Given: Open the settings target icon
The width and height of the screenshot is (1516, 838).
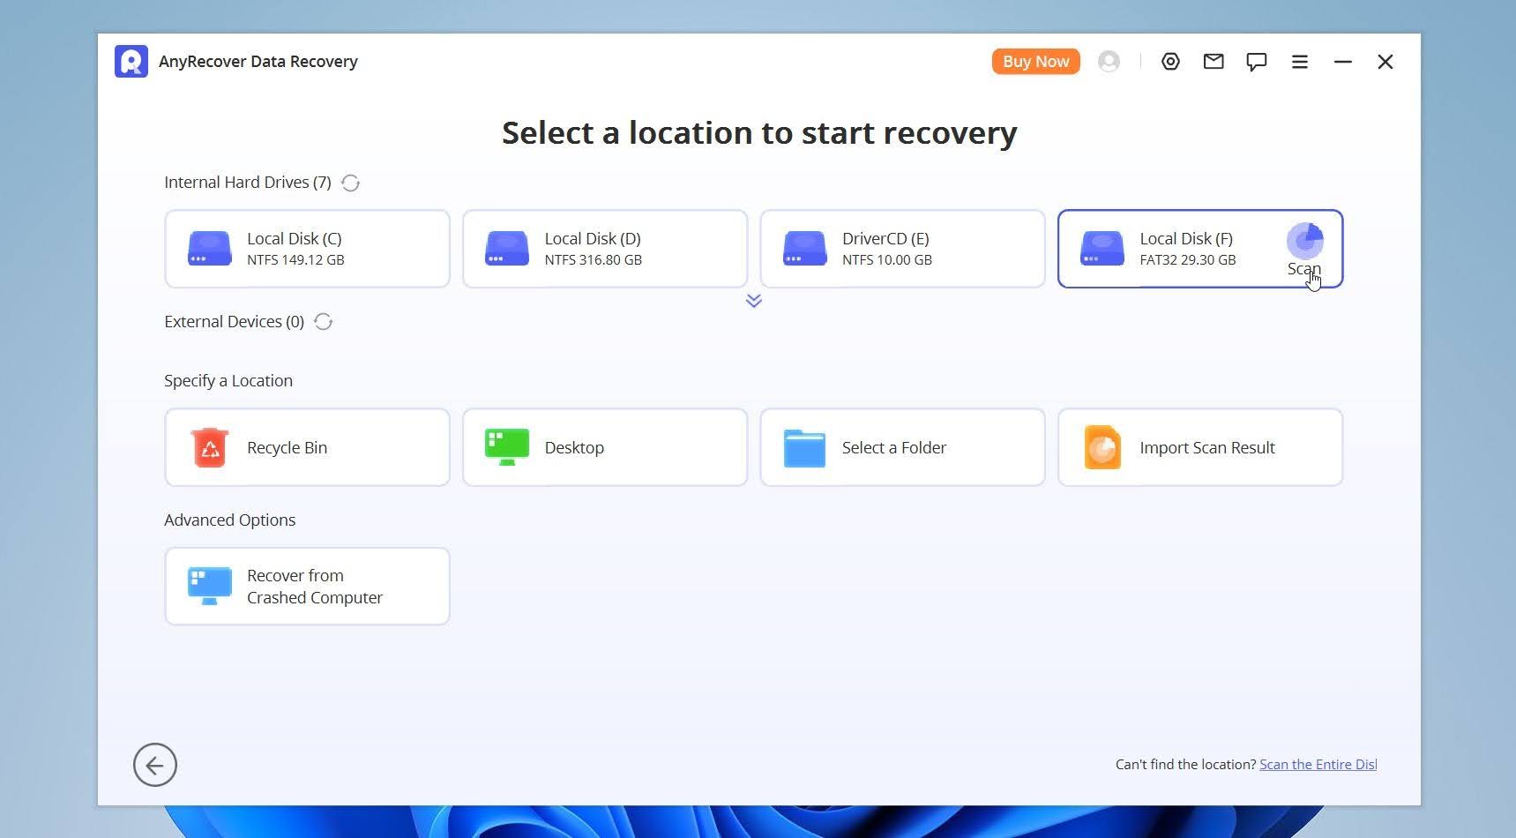Looking at the screenshot, I should coord(1170,62).
